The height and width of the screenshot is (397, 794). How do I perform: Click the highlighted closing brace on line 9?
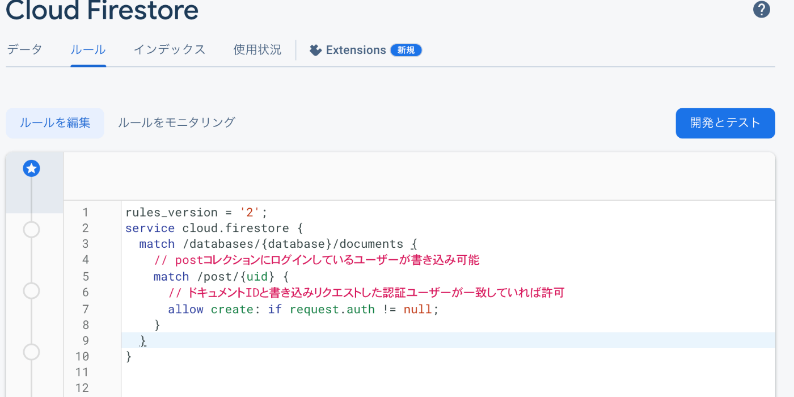point(143,340)
